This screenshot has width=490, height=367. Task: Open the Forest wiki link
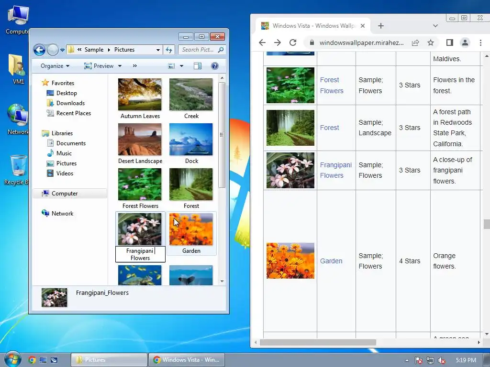click(329, 128)
